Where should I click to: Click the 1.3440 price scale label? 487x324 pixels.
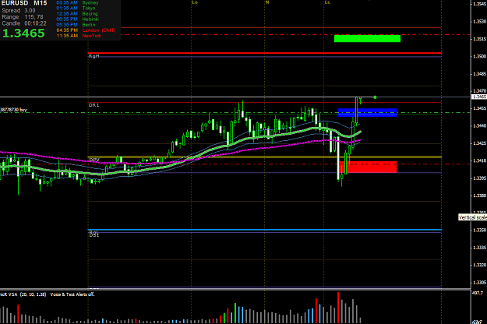point(480,125)
